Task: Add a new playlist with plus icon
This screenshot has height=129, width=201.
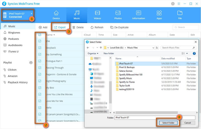Action: [31, 63]
